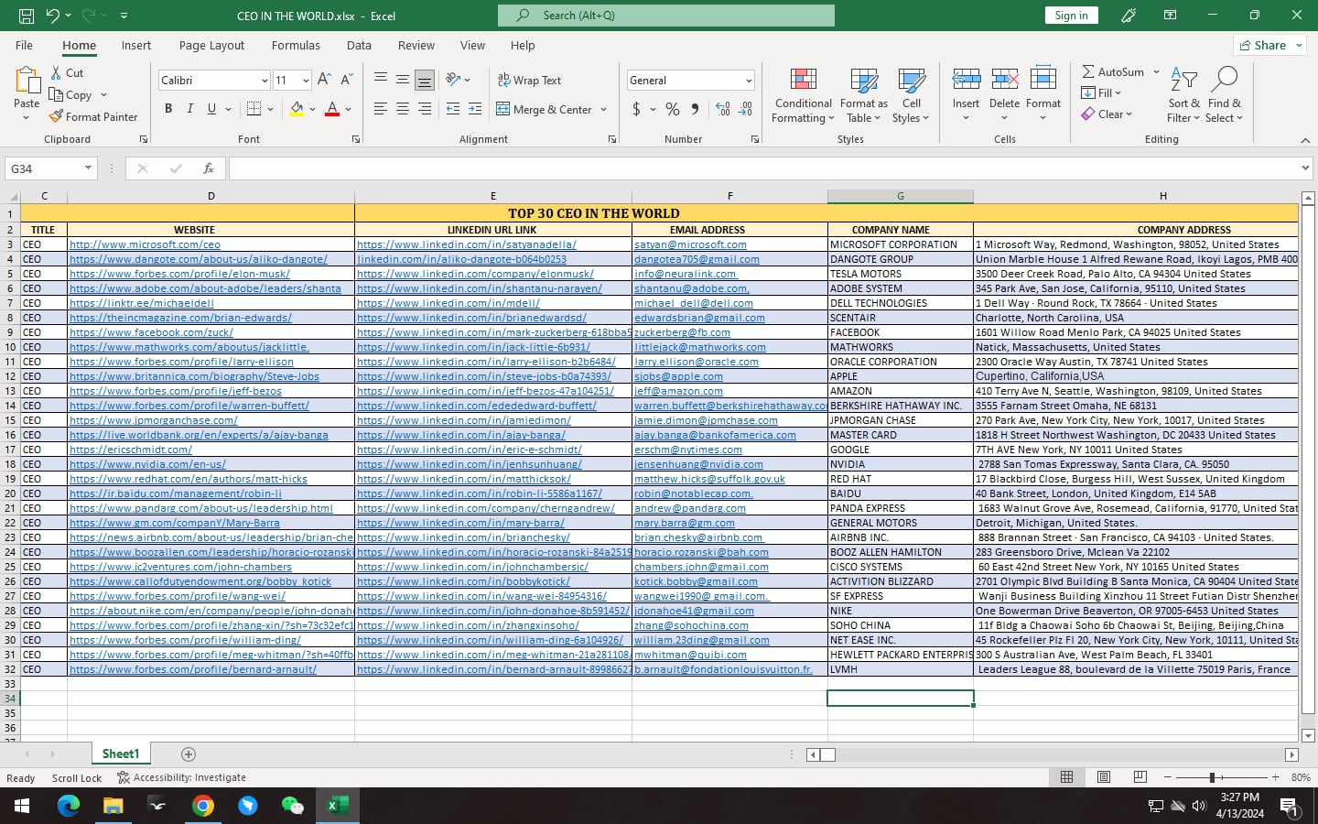Add a new sheet with the plus icon
The height and width of the screenshot is (824, 1318).
coord(189,754)
